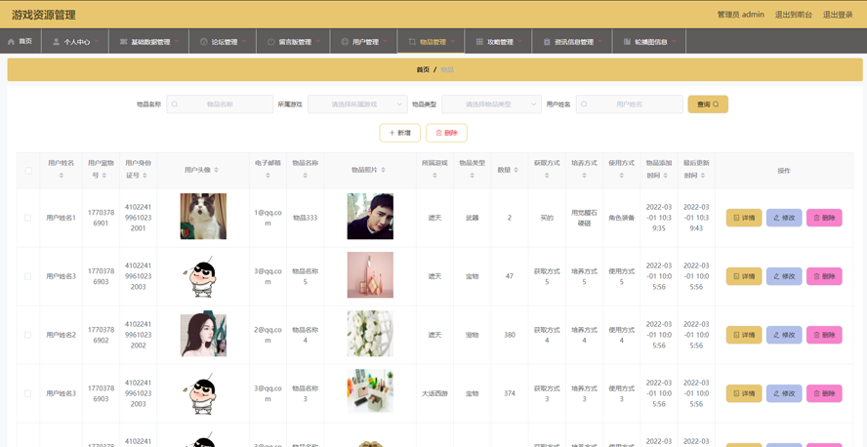Viewport: 867px width, 447px height.
Task: Click sort arrows on 物品名称 column header
Action: [x=306, y=175]
